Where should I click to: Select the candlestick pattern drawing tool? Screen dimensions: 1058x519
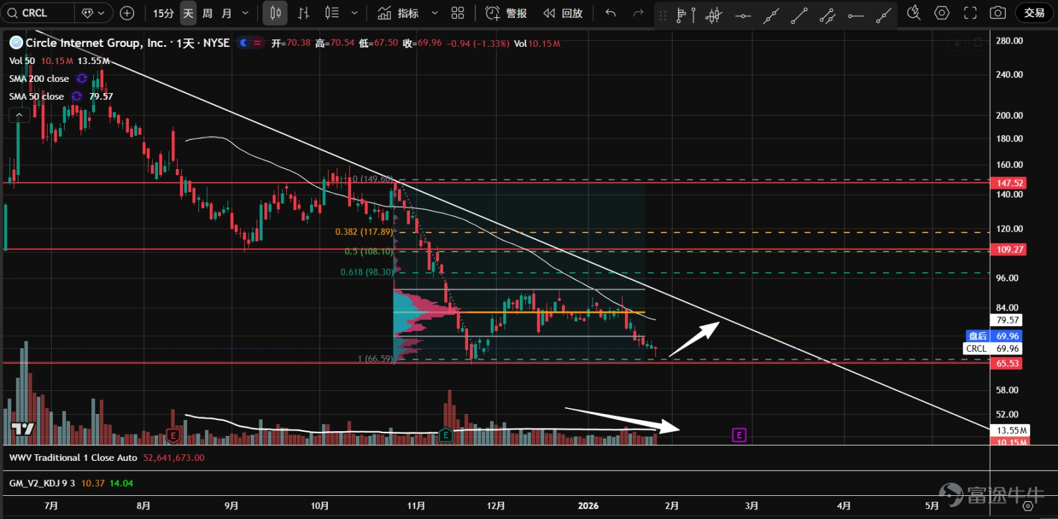tap(713, 15)
